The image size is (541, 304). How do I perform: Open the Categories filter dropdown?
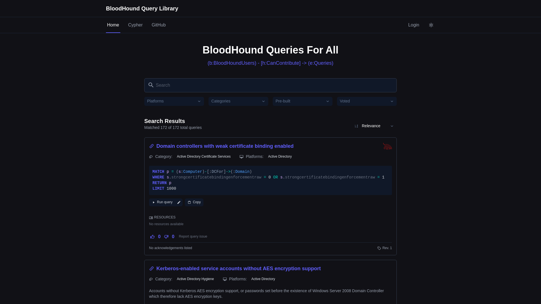pos(238,101)
